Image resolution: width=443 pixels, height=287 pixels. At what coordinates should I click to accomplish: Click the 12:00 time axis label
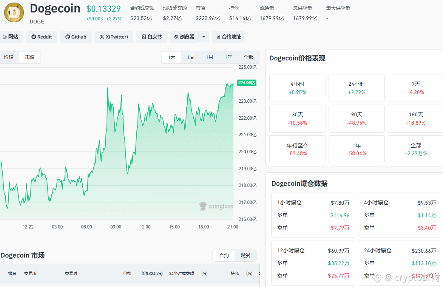pyautogui.click(x=145, y=227)
